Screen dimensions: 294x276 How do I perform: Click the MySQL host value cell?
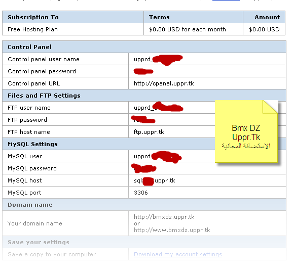click(207, 180)
